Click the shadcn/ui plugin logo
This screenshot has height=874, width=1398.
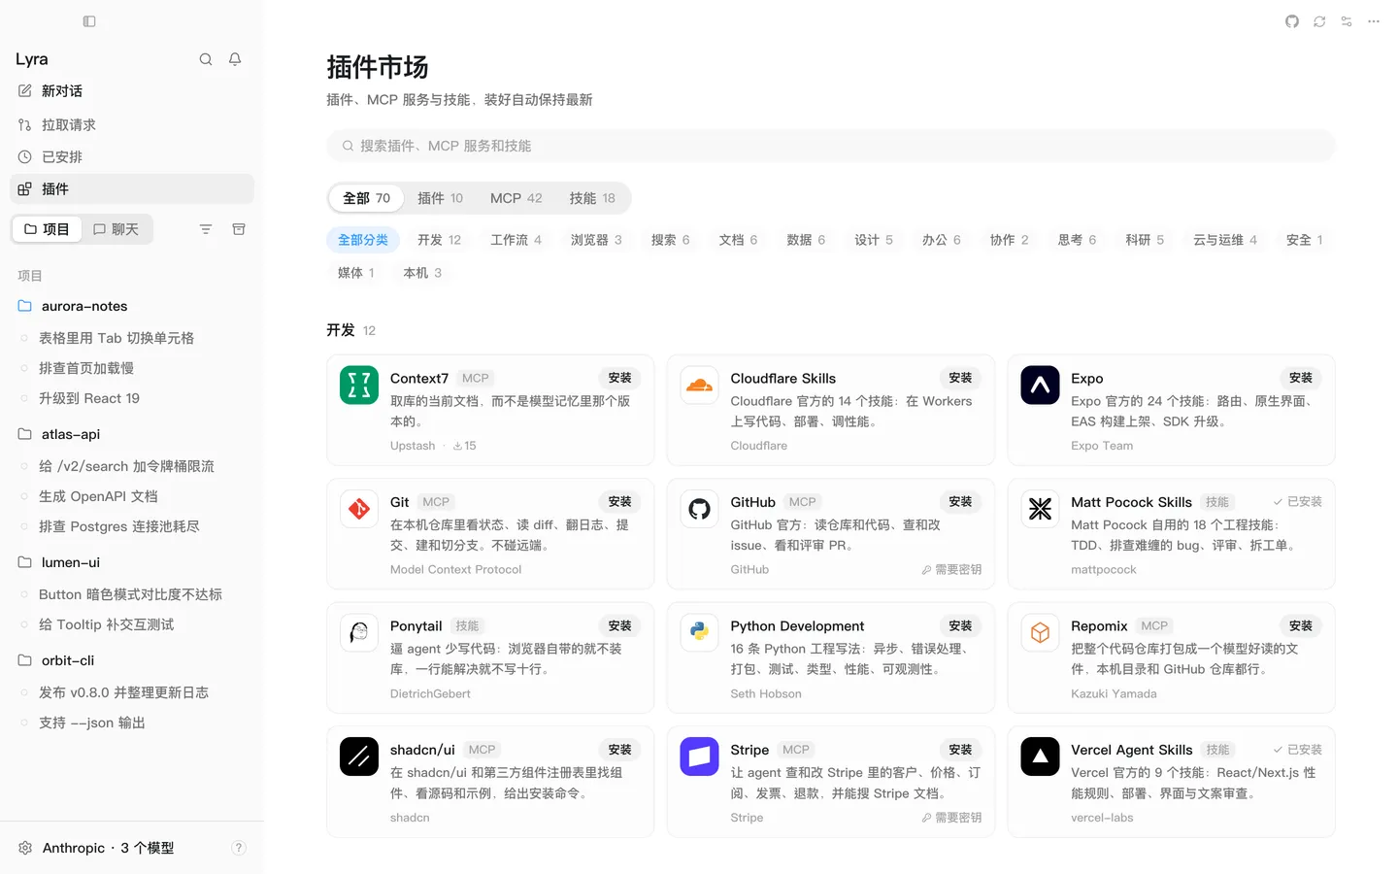click(359, 756)
